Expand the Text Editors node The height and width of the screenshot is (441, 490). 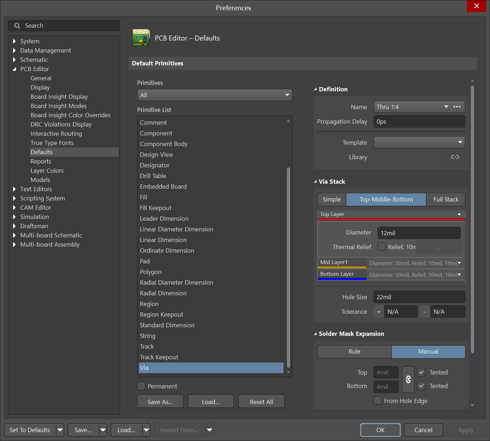14,189
